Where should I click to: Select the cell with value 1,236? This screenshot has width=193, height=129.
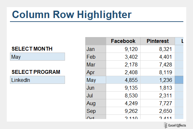point(157,80)
